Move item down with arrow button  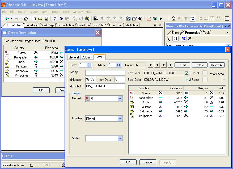point(171,65)
